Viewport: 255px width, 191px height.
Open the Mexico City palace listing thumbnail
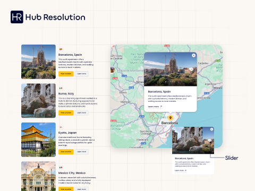pyautogui.click(x=38, y=176)
